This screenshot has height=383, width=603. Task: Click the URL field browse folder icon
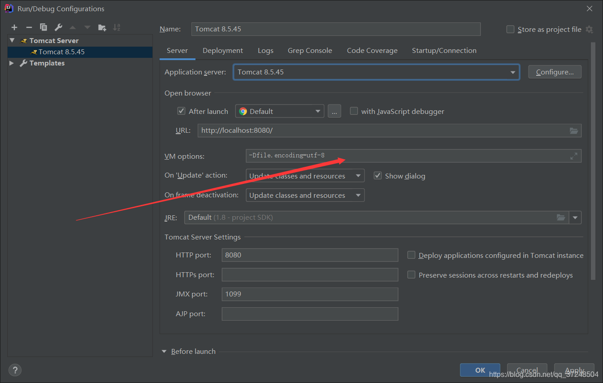click(x=574, y=131)
